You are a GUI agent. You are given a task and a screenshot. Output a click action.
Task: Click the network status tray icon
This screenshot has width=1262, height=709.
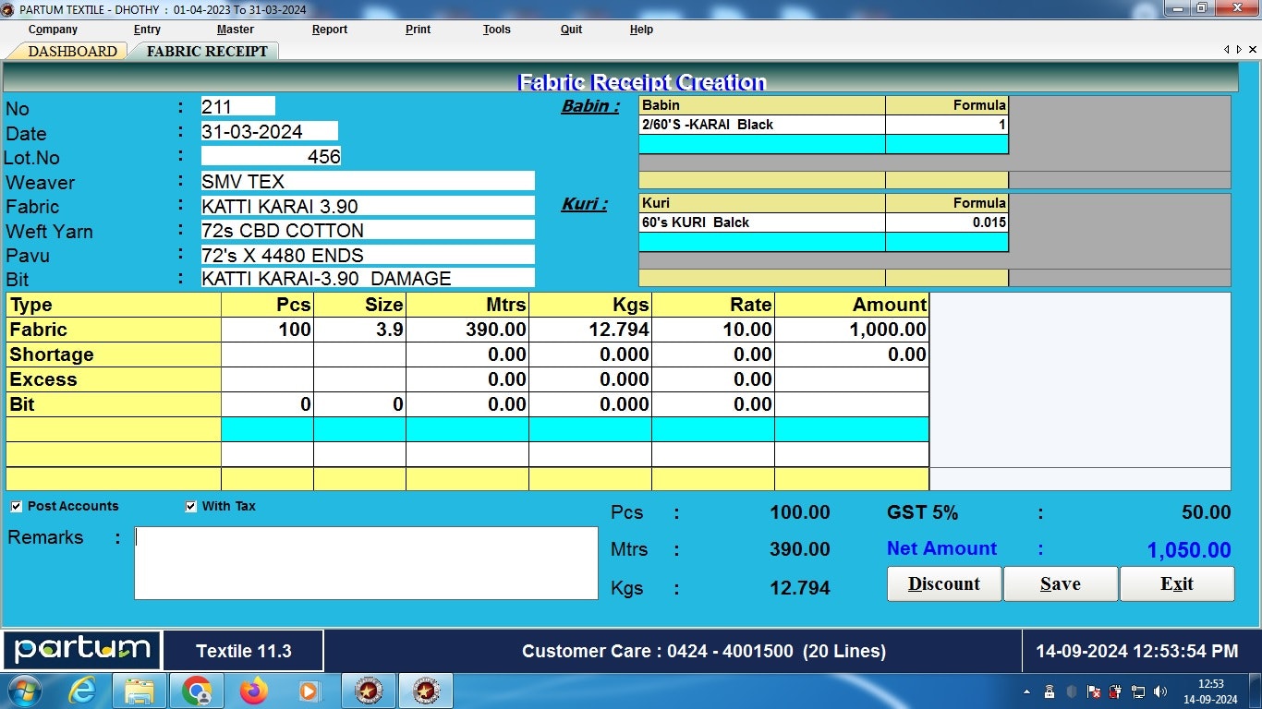coord(1138,691)
